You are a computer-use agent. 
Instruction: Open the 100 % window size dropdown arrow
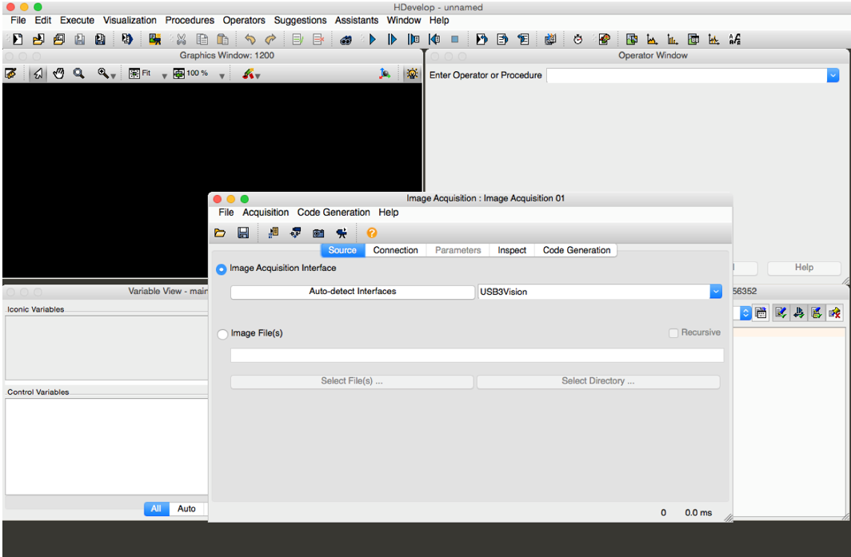tap(222, 76)
